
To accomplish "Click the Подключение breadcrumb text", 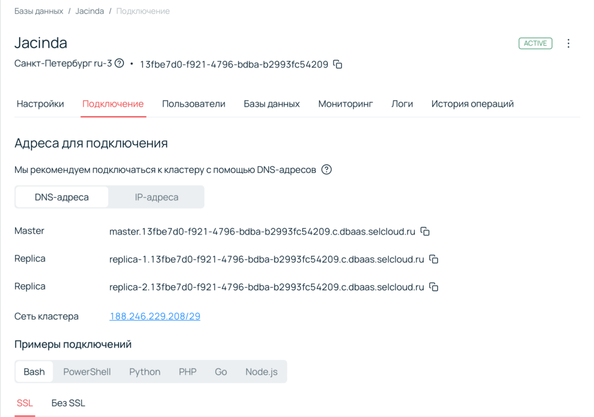I will pyautogui.click(x=143, y=11).
